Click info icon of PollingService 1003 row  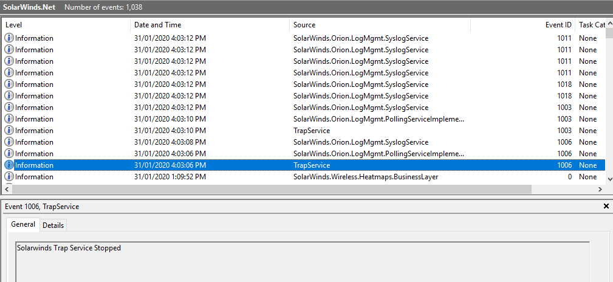(9, 119)
